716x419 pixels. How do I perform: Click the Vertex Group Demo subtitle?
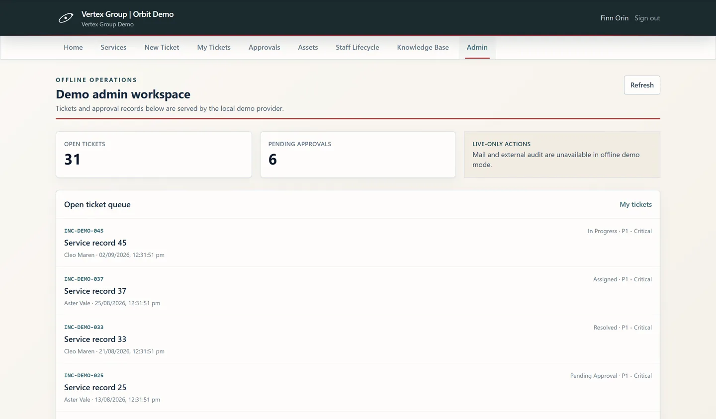(107, 24)
